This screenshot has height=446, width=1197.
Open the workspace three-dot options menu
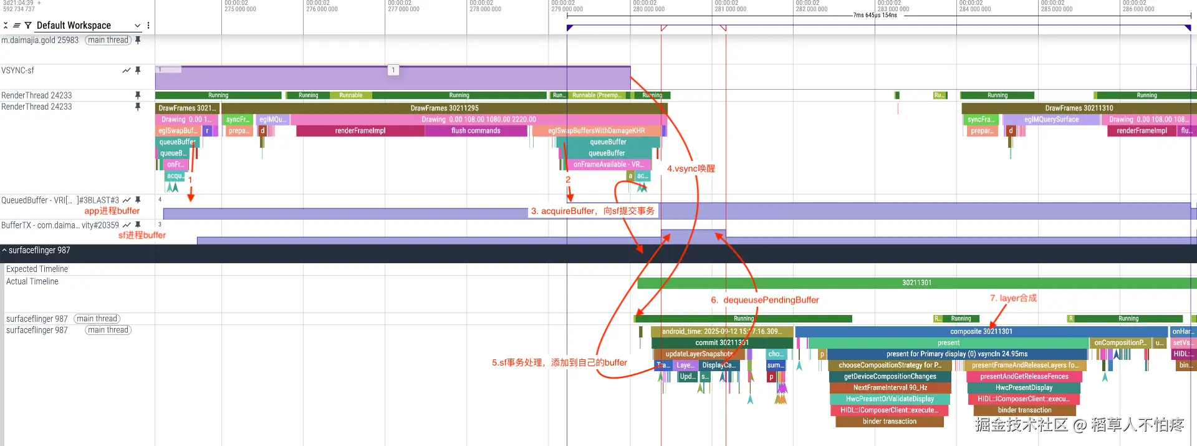(x=148, y=26)
